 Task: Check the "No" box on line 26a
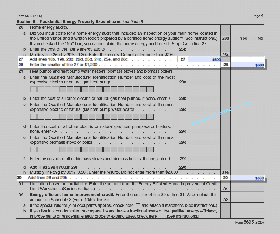pyautogui.click(x=254, y=38)
